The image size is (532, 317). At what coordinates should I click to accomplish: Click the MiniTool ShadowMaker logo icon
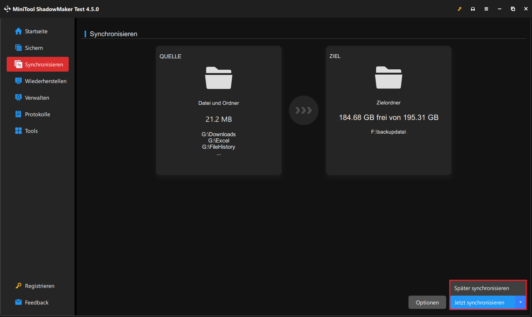[7, 9]
